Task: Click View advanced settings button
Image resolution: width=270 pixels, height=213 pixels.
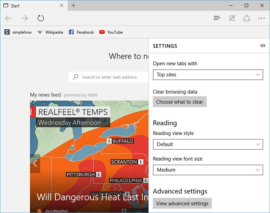Action: (x=182, y=203)
